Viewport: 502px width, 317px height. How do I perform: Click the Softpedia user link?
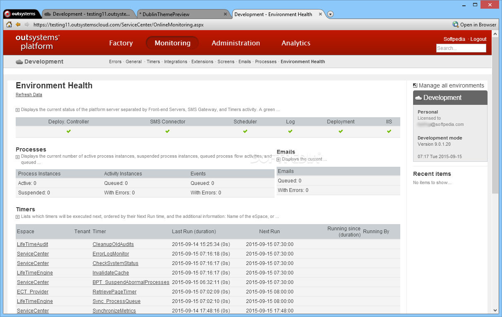tap(454, 39)
